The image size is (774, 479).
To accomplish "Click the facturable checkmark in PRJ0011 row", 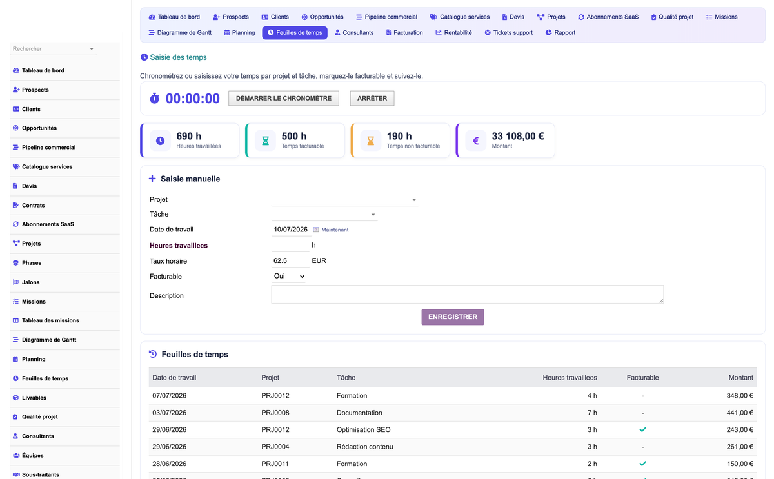I will pos(642,464).
